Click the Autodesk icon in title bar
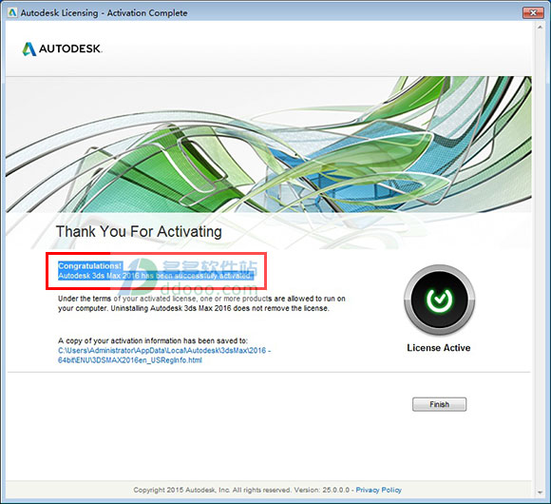The height and width of the screenshot is (504, 551). click(12, 12)
